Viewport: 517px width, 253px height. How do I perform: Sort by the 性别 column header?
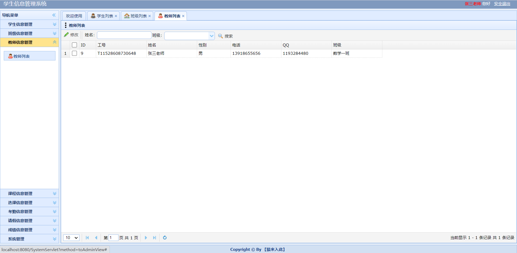pos(214,45)
